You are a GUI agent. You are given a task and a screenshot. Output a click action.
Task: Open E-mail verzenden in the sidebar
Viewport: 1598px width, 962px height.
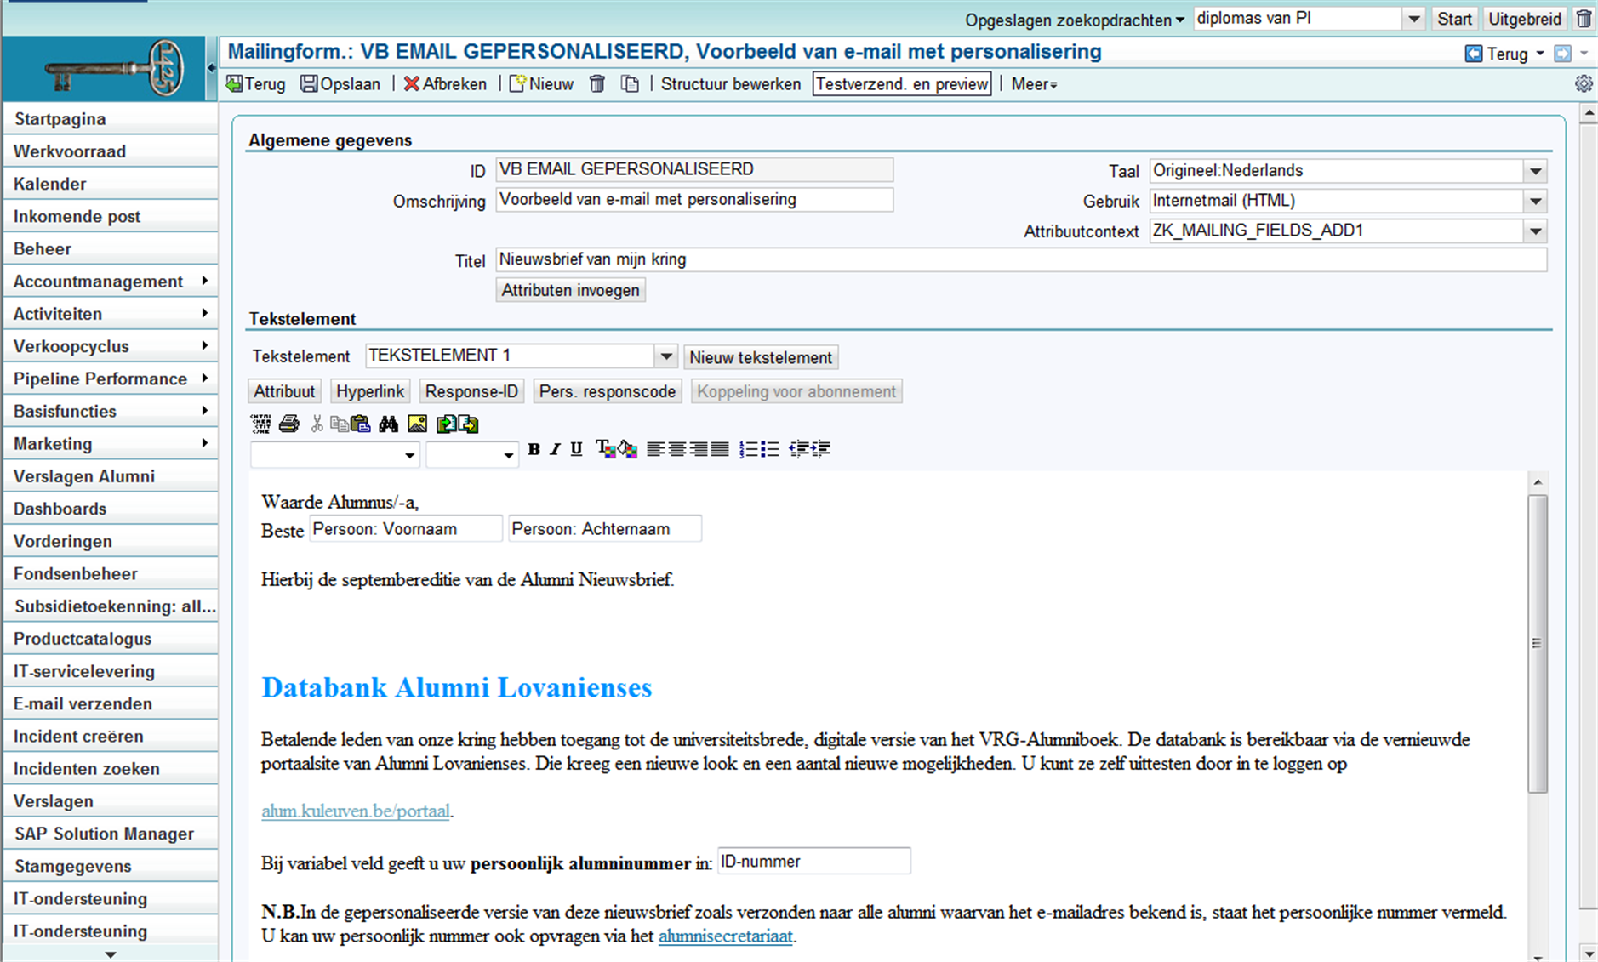(110, 703)
